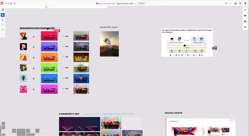Click the red collaborator tag label
The width and height of the screenshot is (249, 136).
click(x=57, y=31)
